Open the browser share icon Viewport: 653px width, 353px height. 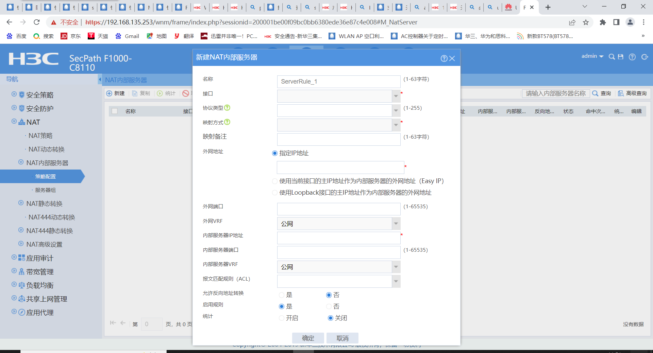tap(572, 22)
